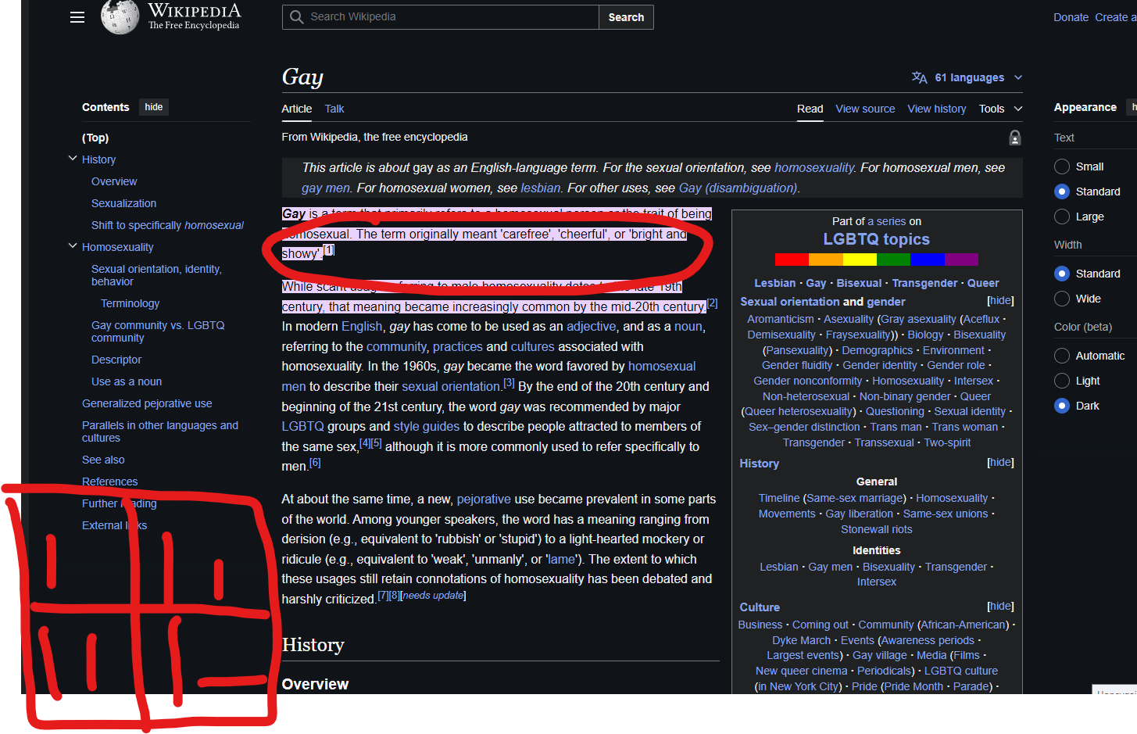Collapse the Homosexuality section in Contents
Screen dimensions: 1137x734
73,246
